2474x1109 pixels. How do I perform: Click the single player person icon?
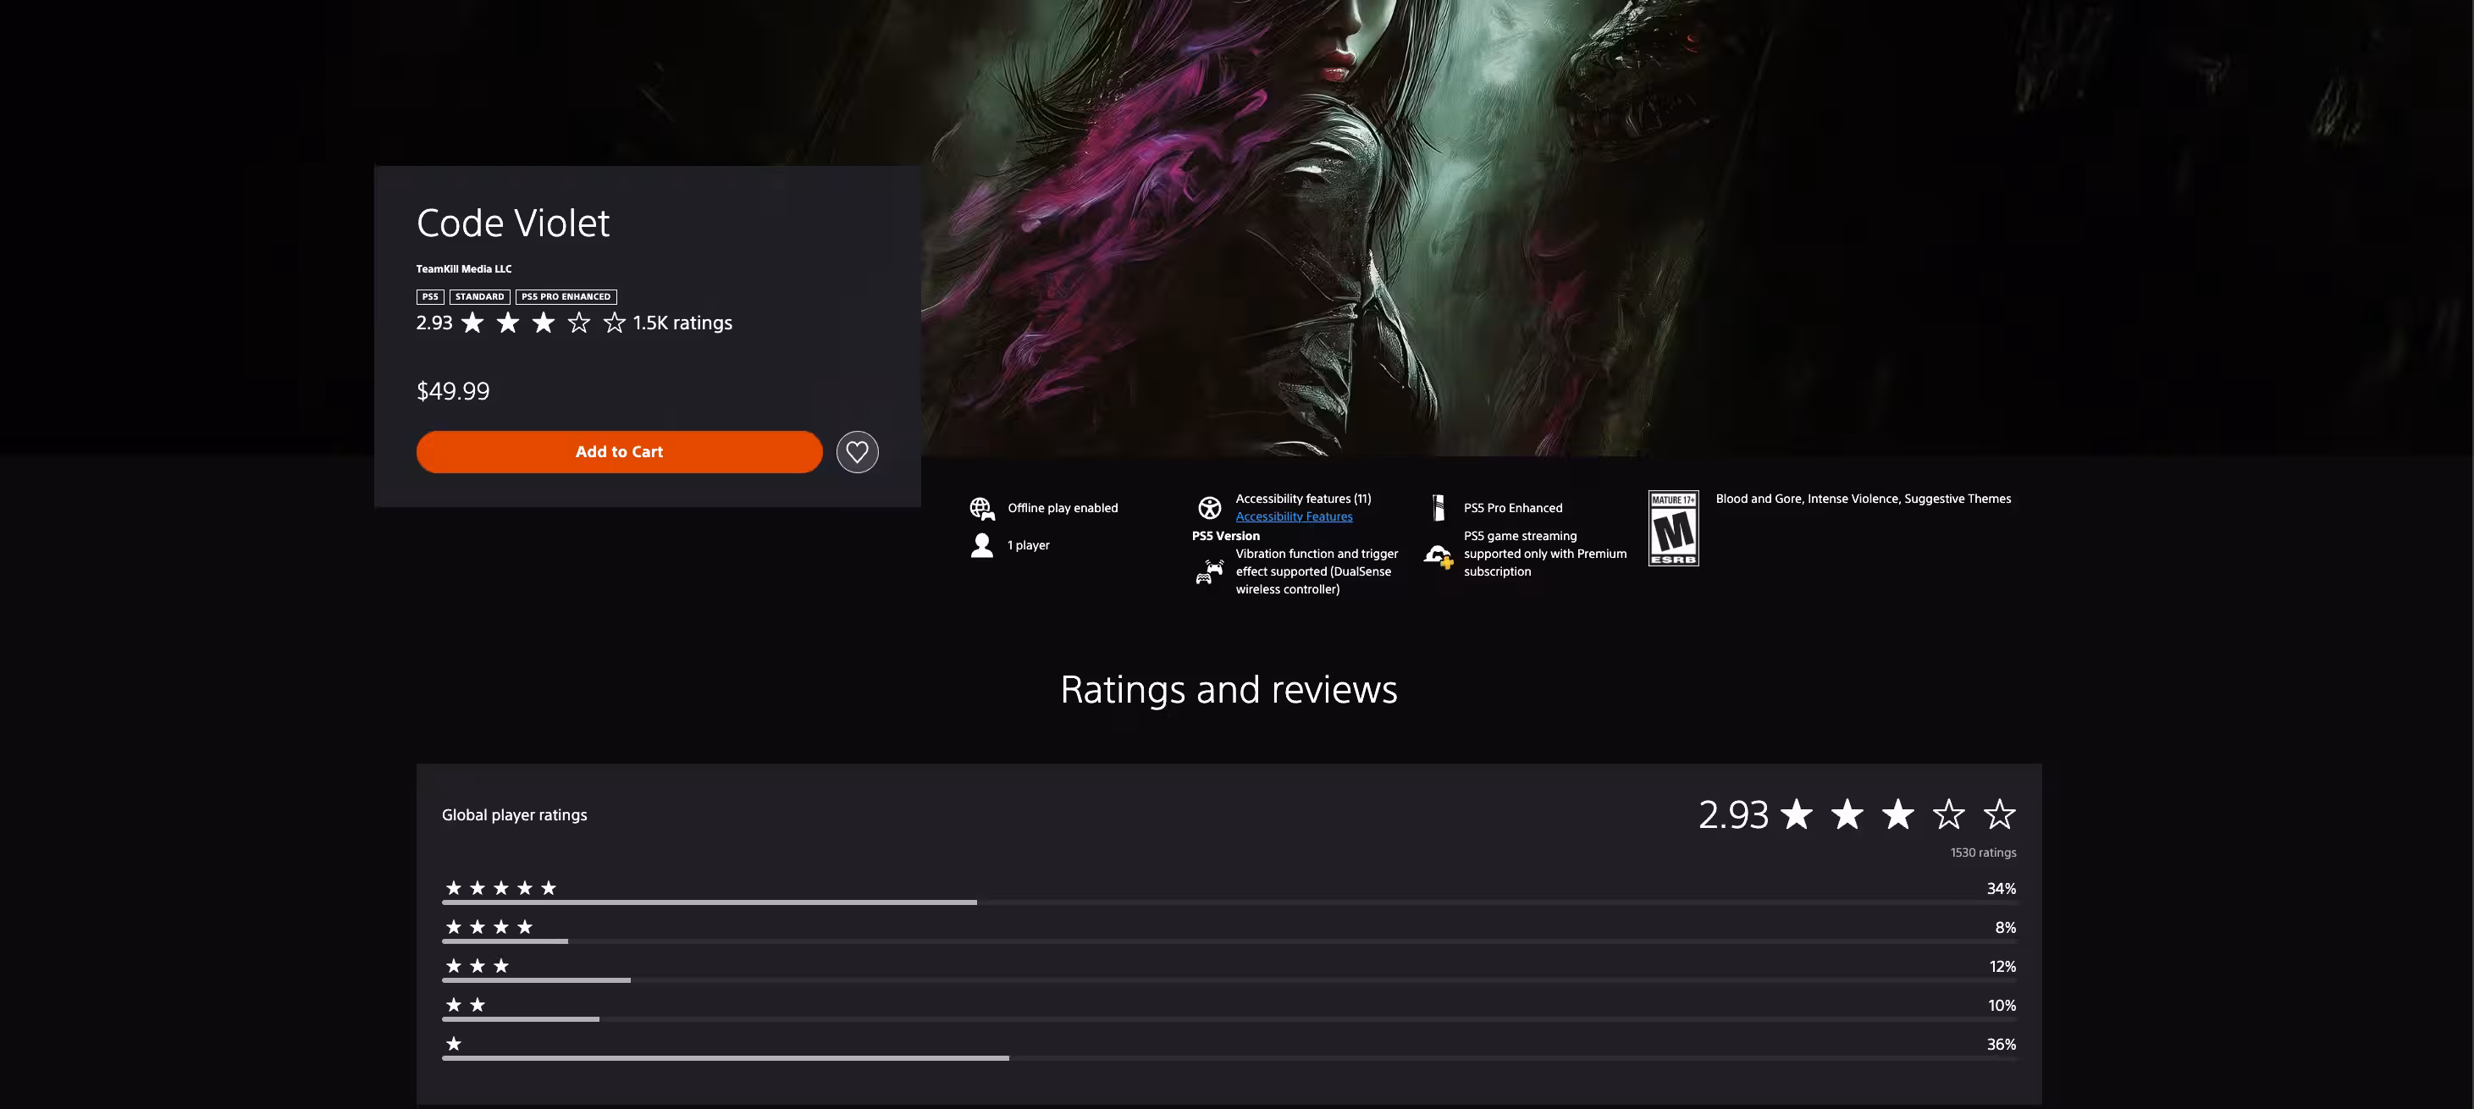coord(981,545)
